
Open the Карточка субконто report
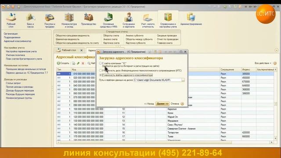[136, 43]
